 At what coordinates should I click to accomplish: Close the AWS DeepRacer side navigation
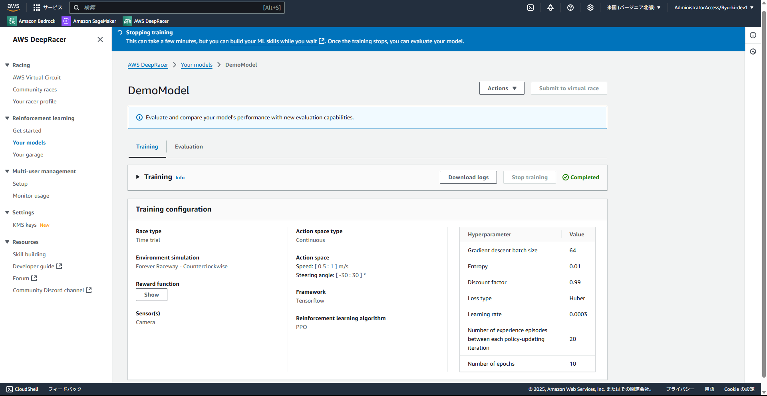(100, 39)
